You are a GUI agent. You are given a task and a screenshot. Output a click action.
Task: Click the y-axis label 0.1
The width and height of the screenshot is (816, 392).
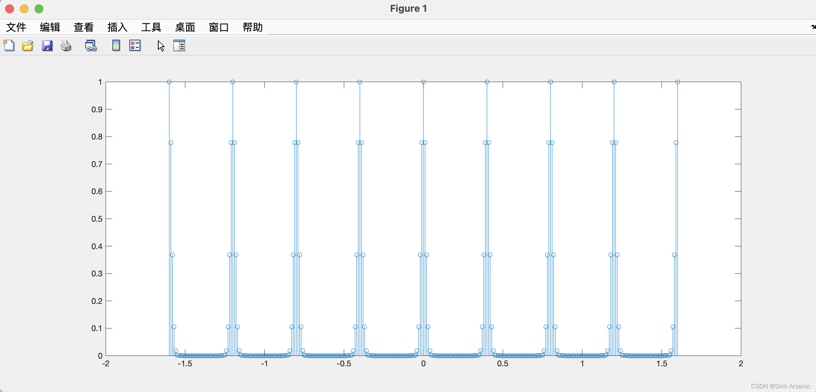point(97,328)
